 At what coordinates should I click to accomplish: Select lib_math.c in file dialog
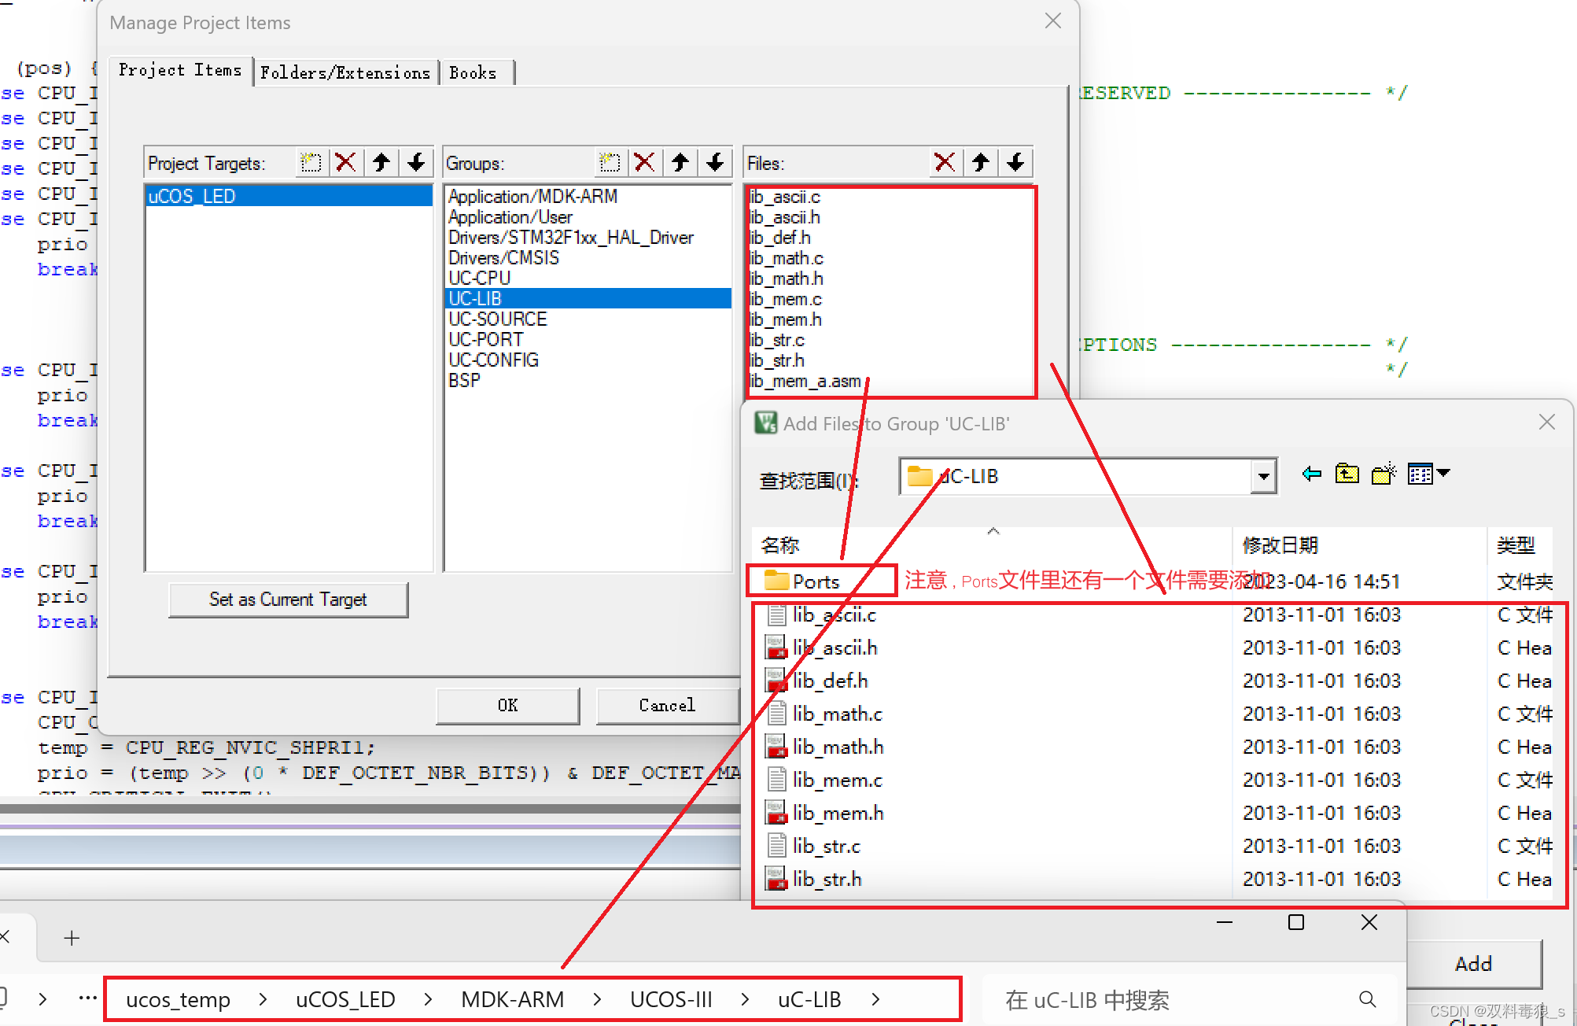(825, 714)
